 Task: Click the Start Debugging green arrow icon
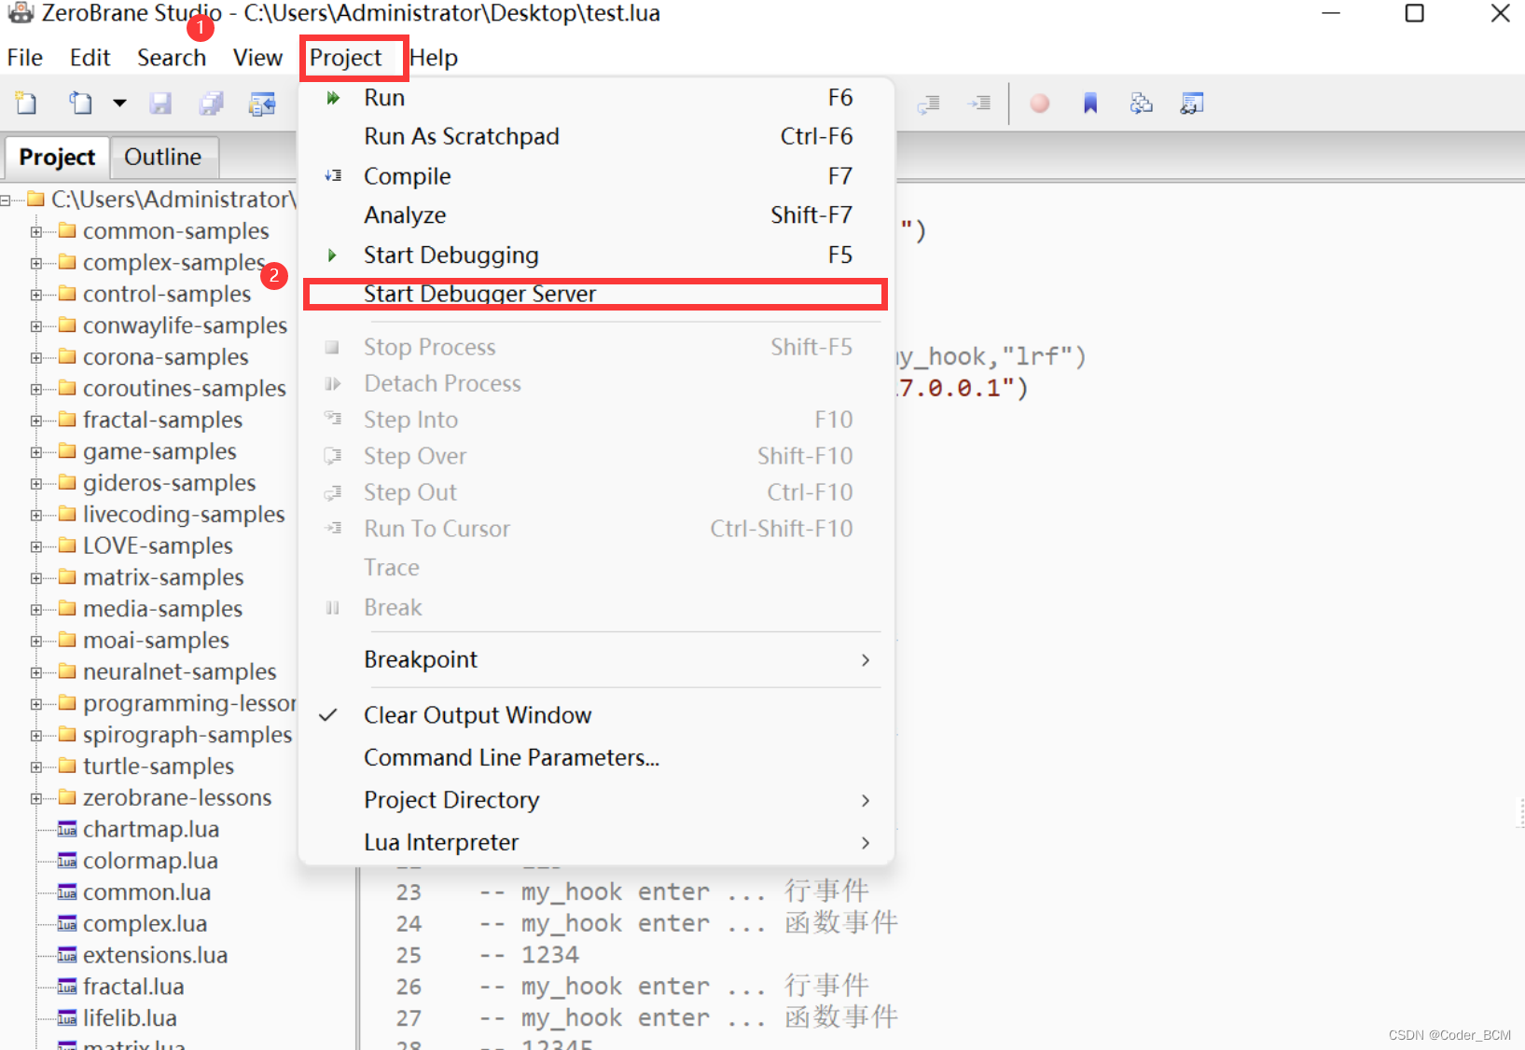coord(332,255)
